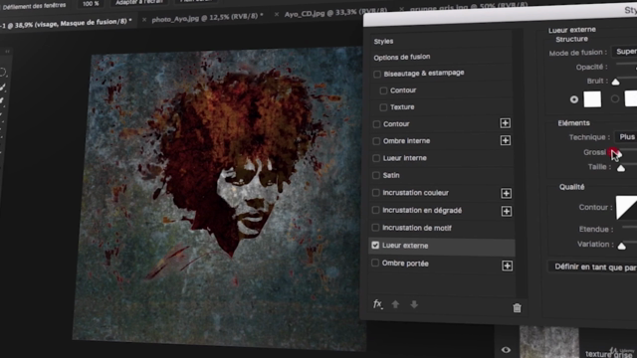This screenshot has width=637, height=358.
Task: Add another Contour effect plus icon
Action: pyautogui.click(x=505, y=123)
